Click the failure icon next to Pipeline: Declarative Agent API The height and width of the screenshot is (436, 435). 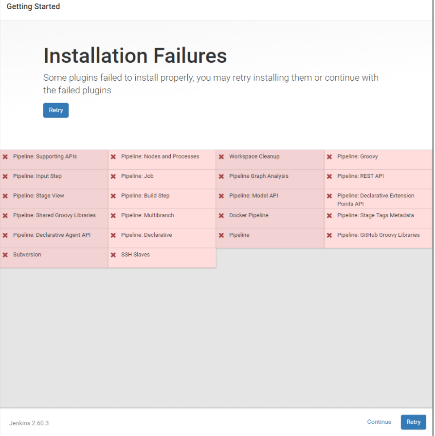tap(5, 235)
